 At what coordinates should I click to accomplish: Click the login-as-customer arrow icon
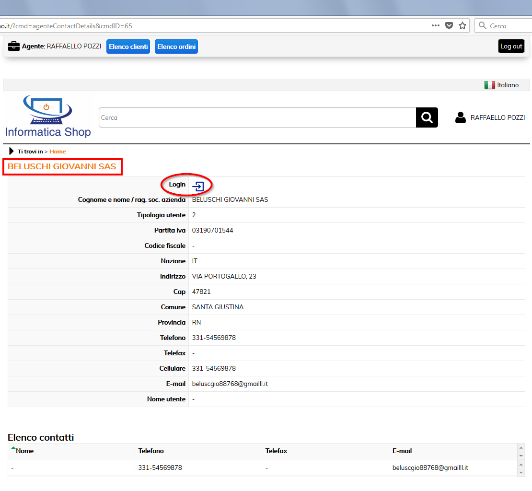click(x=198, y=186)
